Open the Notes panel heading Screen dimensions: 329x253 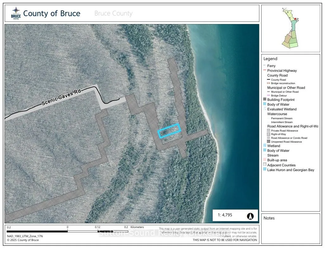[269, 218]
